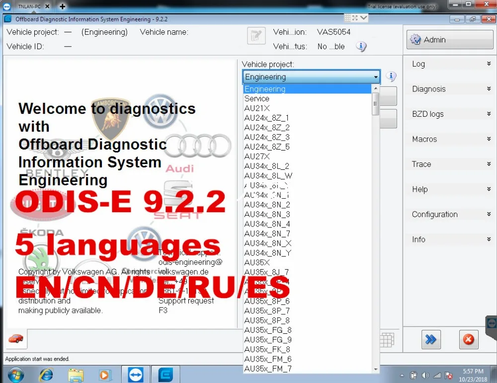497x383 pixels.
Task: Click the taskbar clock 5:57 PM
Action: (473, 371)
